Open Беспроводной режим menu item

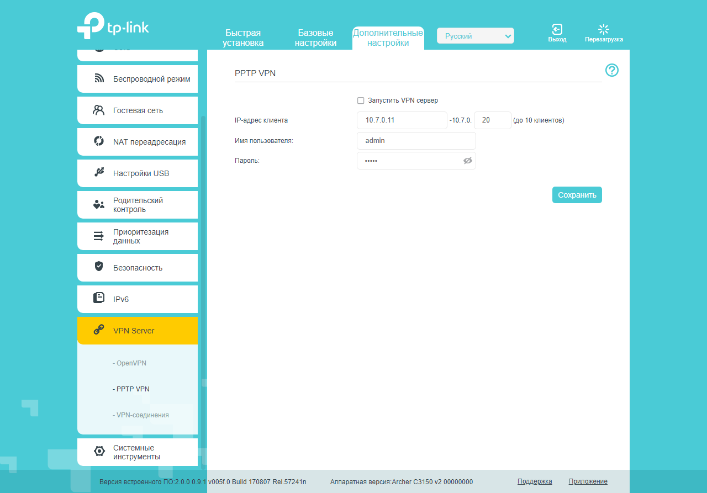138,79
